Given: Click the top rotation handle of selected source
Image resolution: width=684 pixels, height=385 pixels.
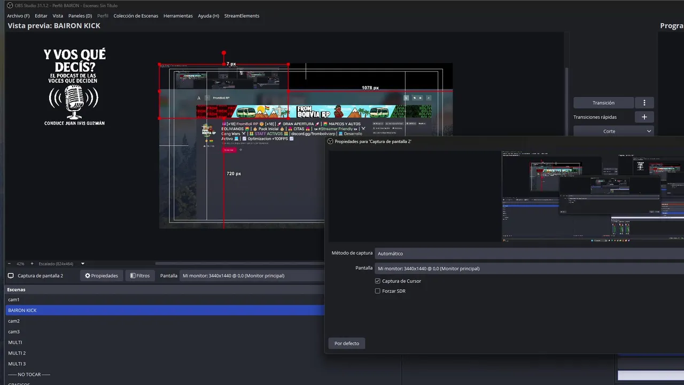Looking at the screenshot, I should pos(224,53).
